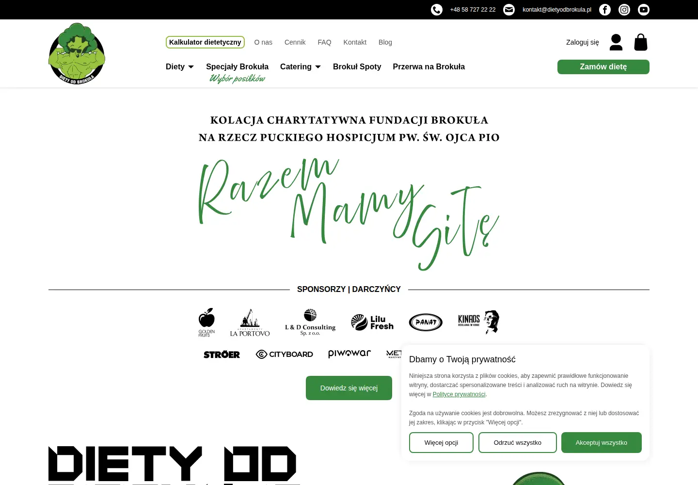Click the Ströer sponsor logo
The width and height of the screenshot is (698, 485).
coord(222,355)
